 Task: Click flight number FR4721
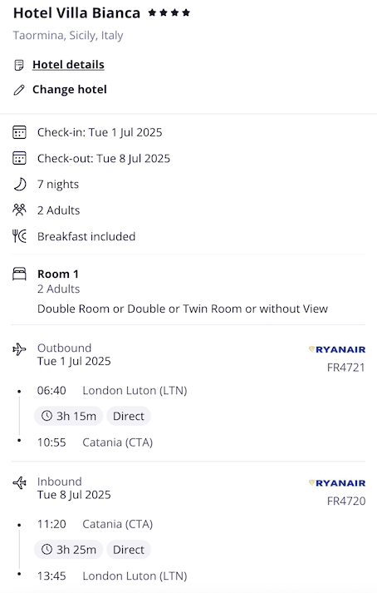click(x=346, y=368)
